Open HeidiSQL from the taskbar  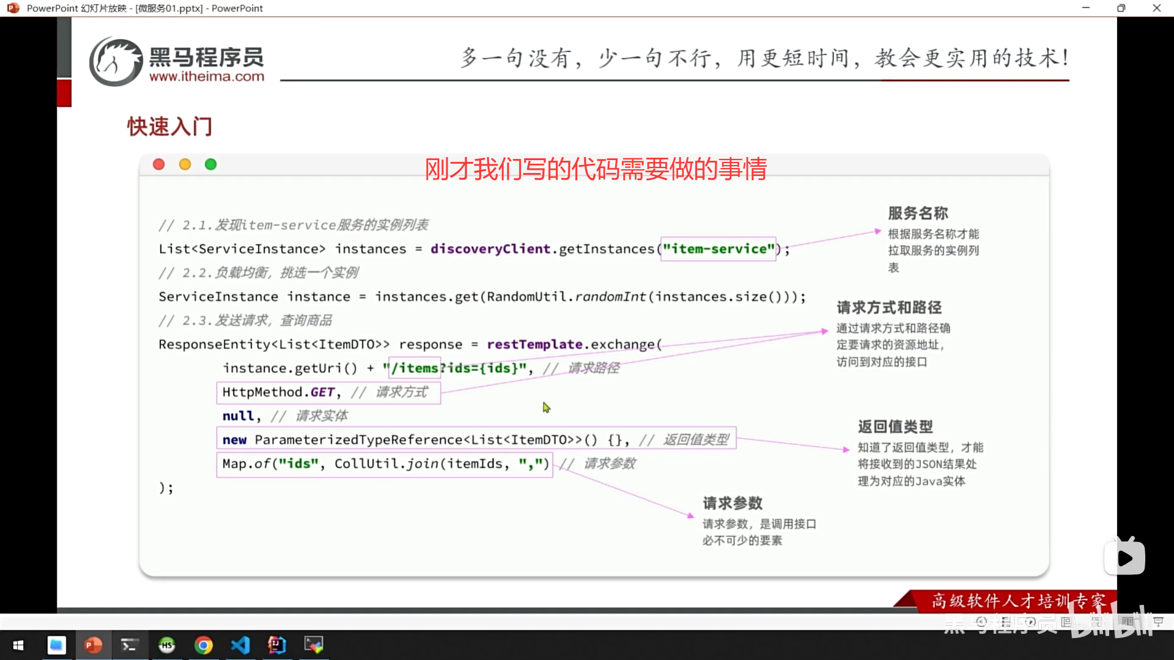pyautogui.click(x=166, y=645)
